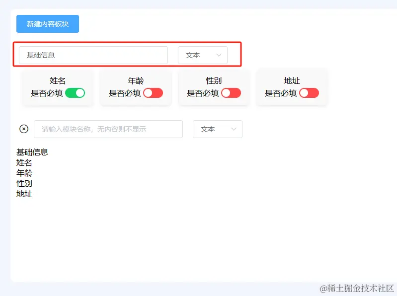Click 姓名 in the preview list
Image resolution: width=397 pixels, height=296 pixels.
pyautogui.click(x=24, y=163)
